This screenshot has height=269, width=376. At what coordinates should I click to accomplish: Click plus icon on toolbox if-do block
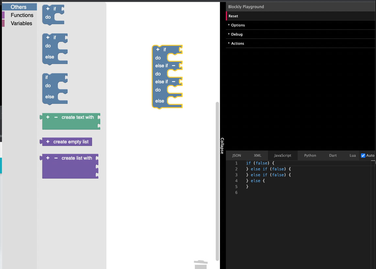point(48,8)
